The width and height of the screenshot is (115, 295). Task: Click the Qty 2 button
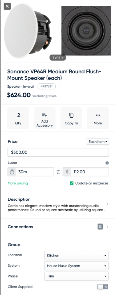18,118
